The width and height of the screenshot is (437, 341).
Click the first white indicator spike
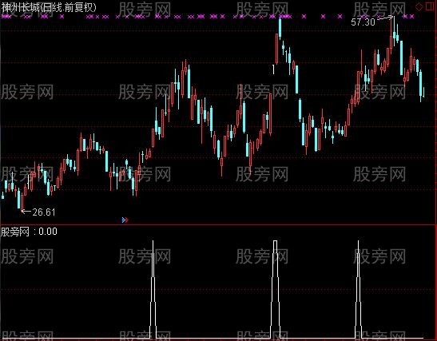click(153, 289)
